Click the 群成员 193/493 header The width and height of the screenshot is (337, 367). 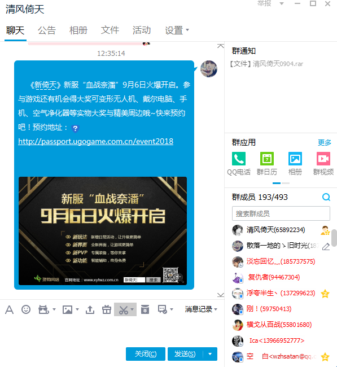(x=260, y=197)
